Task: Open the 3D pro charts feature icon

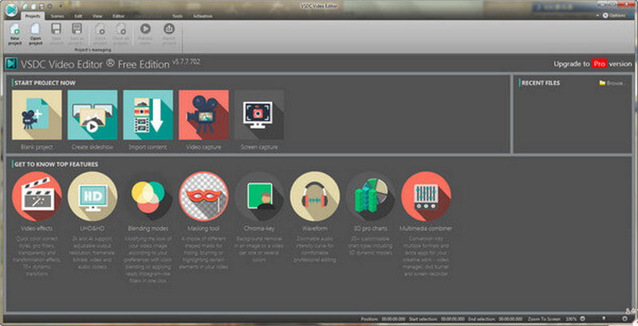Action: (370, 196)
